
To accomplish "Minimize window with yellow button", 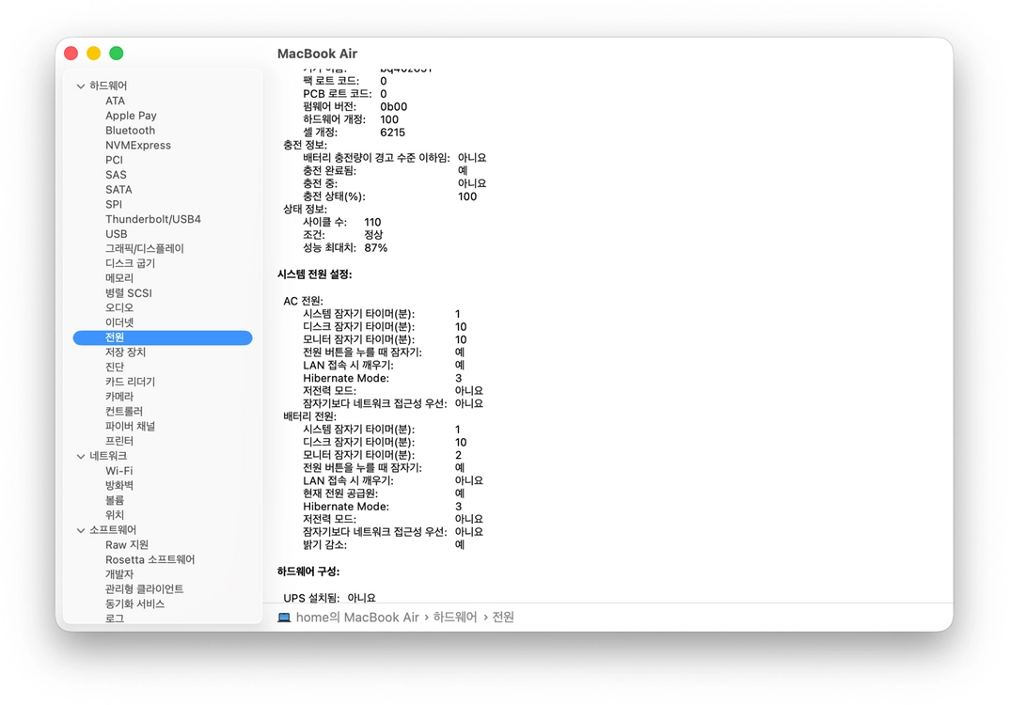I will click(x=94, y=54).
